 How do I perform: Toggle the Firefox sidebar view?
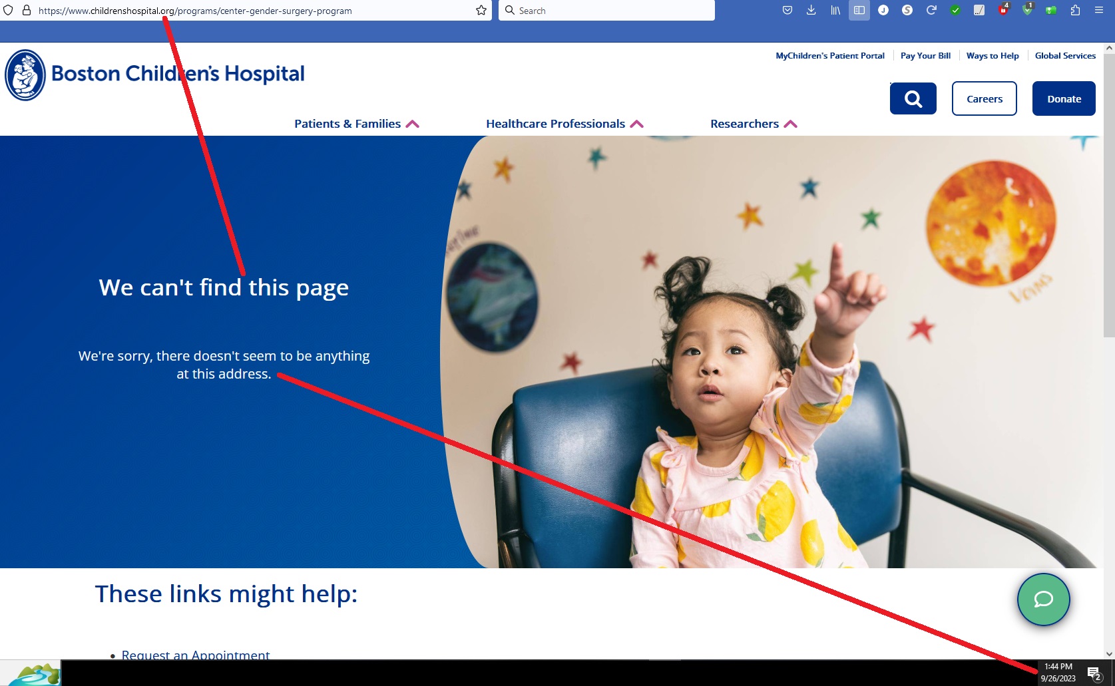(x=859, y=11)
